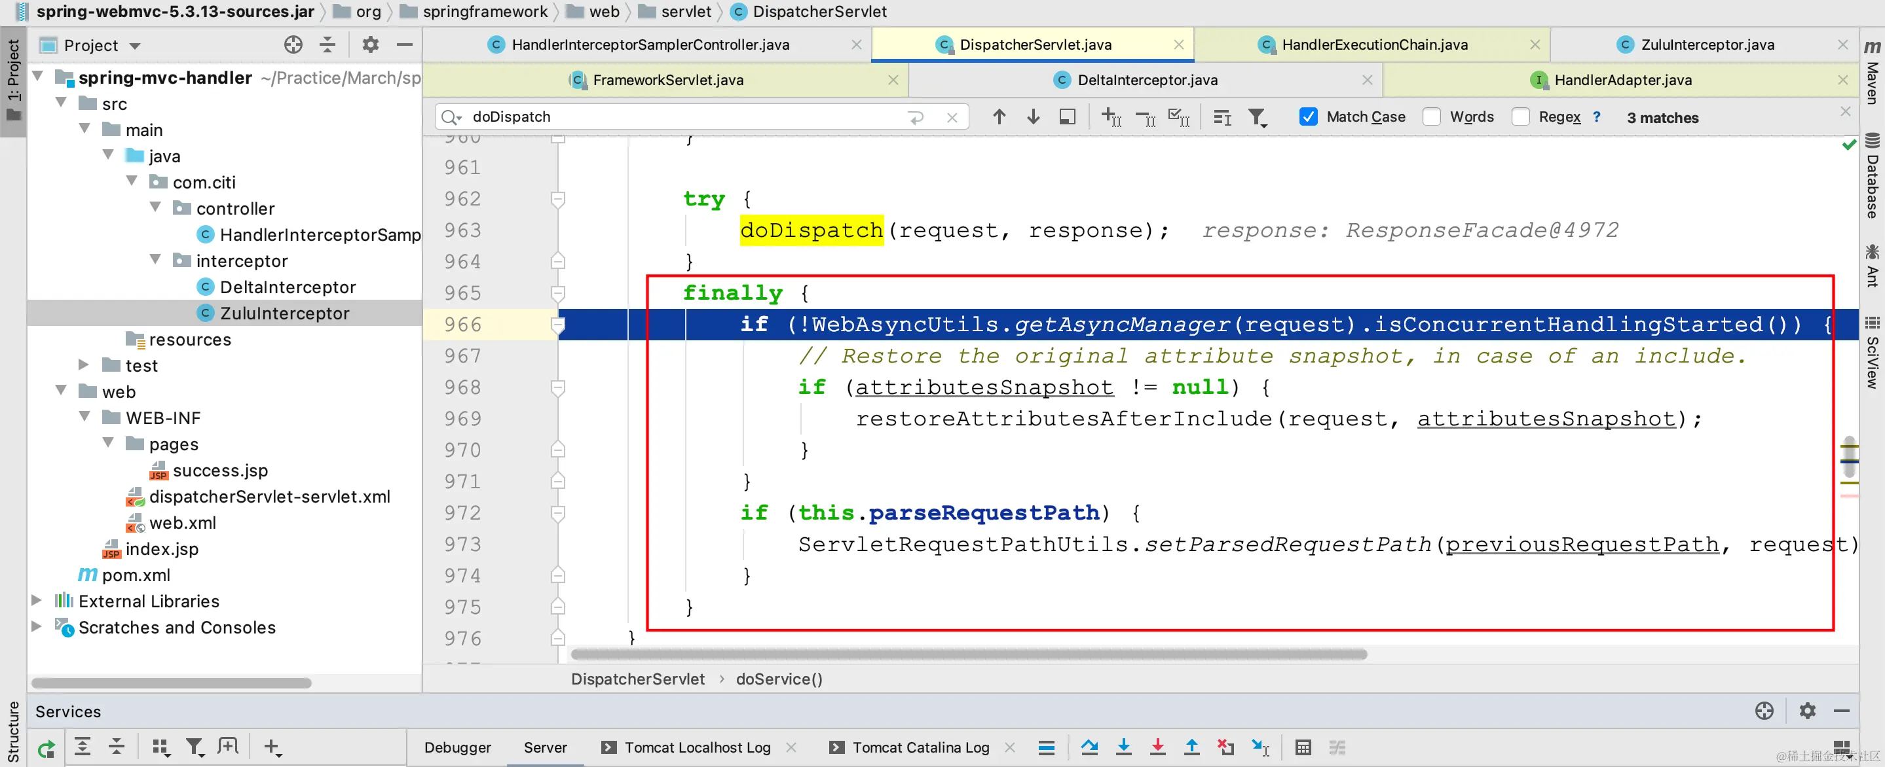Toggle Match Case checkbox
The image size is (1885, 767).
(x=1309, y=117)
